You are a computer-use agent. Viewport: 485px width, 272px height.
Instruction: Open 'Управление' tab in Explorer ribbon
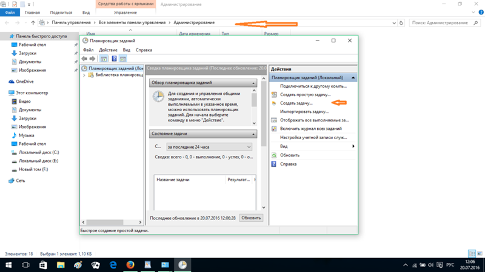click(125, 13)
